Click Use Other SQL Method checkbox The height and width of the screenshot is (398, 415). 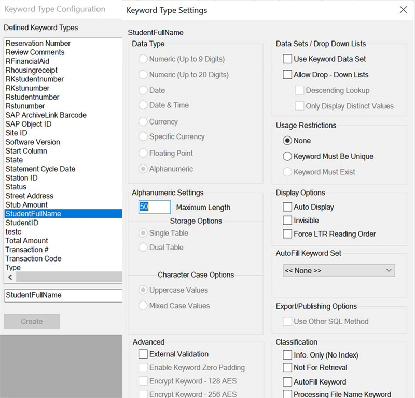tap(287, 321)
